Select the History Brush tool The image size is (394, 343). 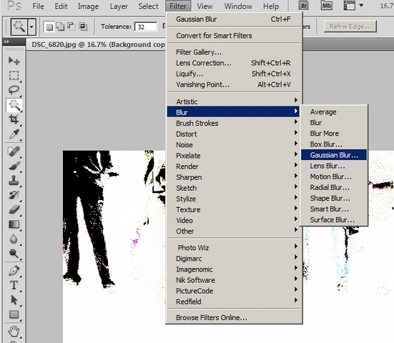(x=14, y=195)
